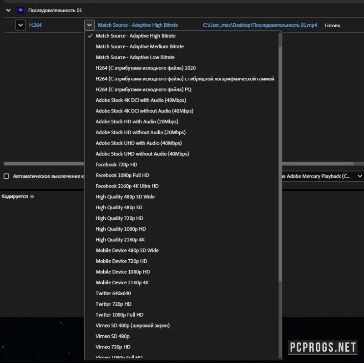Select Vimeo SD 480p preset
The width and height of the screenshot is (364, 363).
(182, 336)
